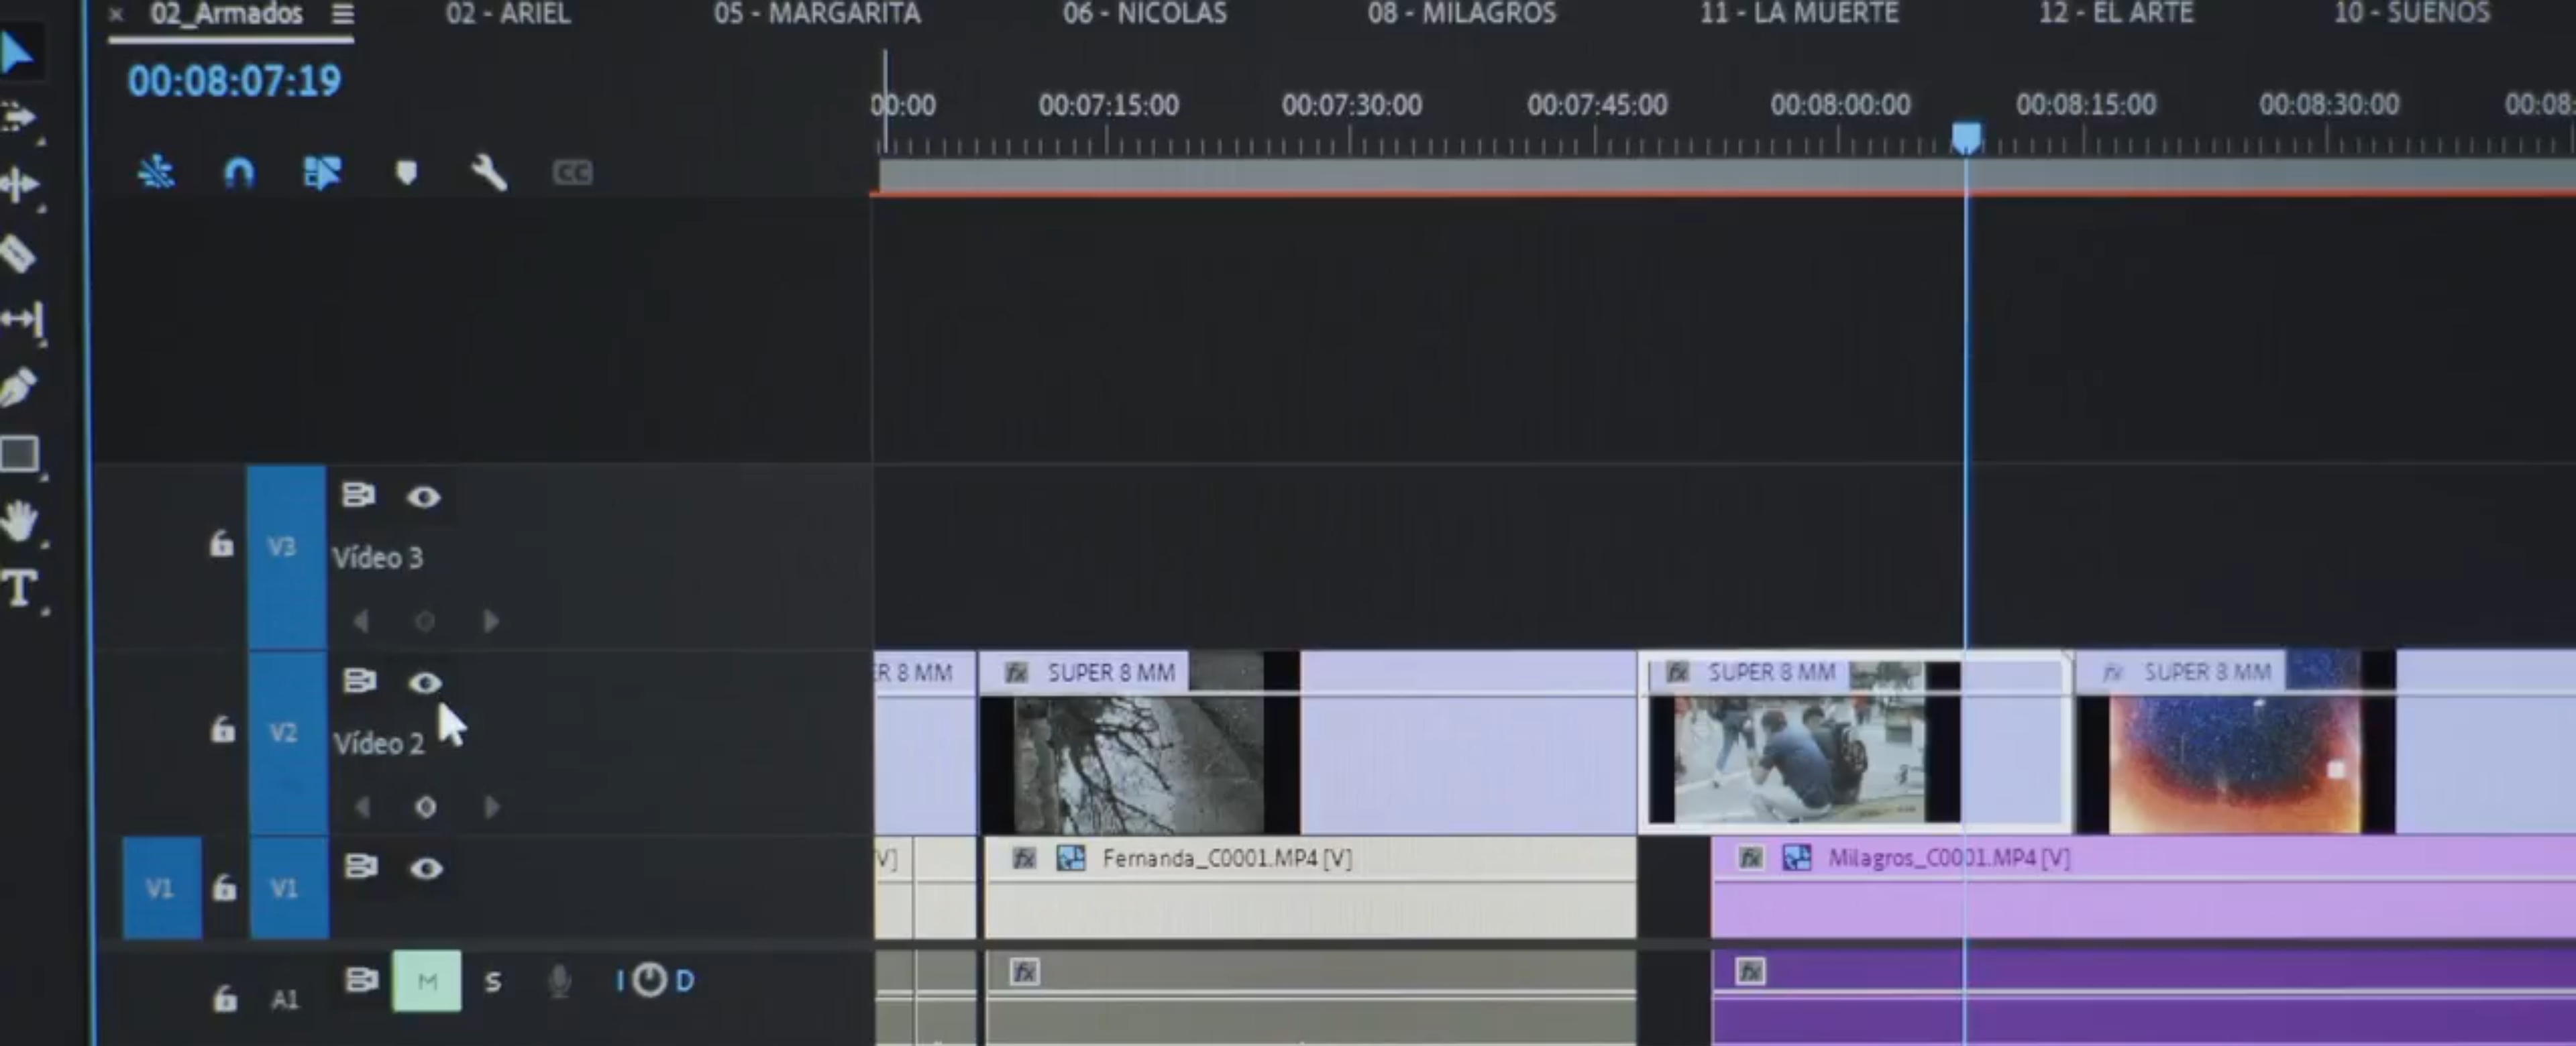Toggle insert sequences as nests button
Viewport: 2576px width, 1046px height.
(x=156, y=173)
